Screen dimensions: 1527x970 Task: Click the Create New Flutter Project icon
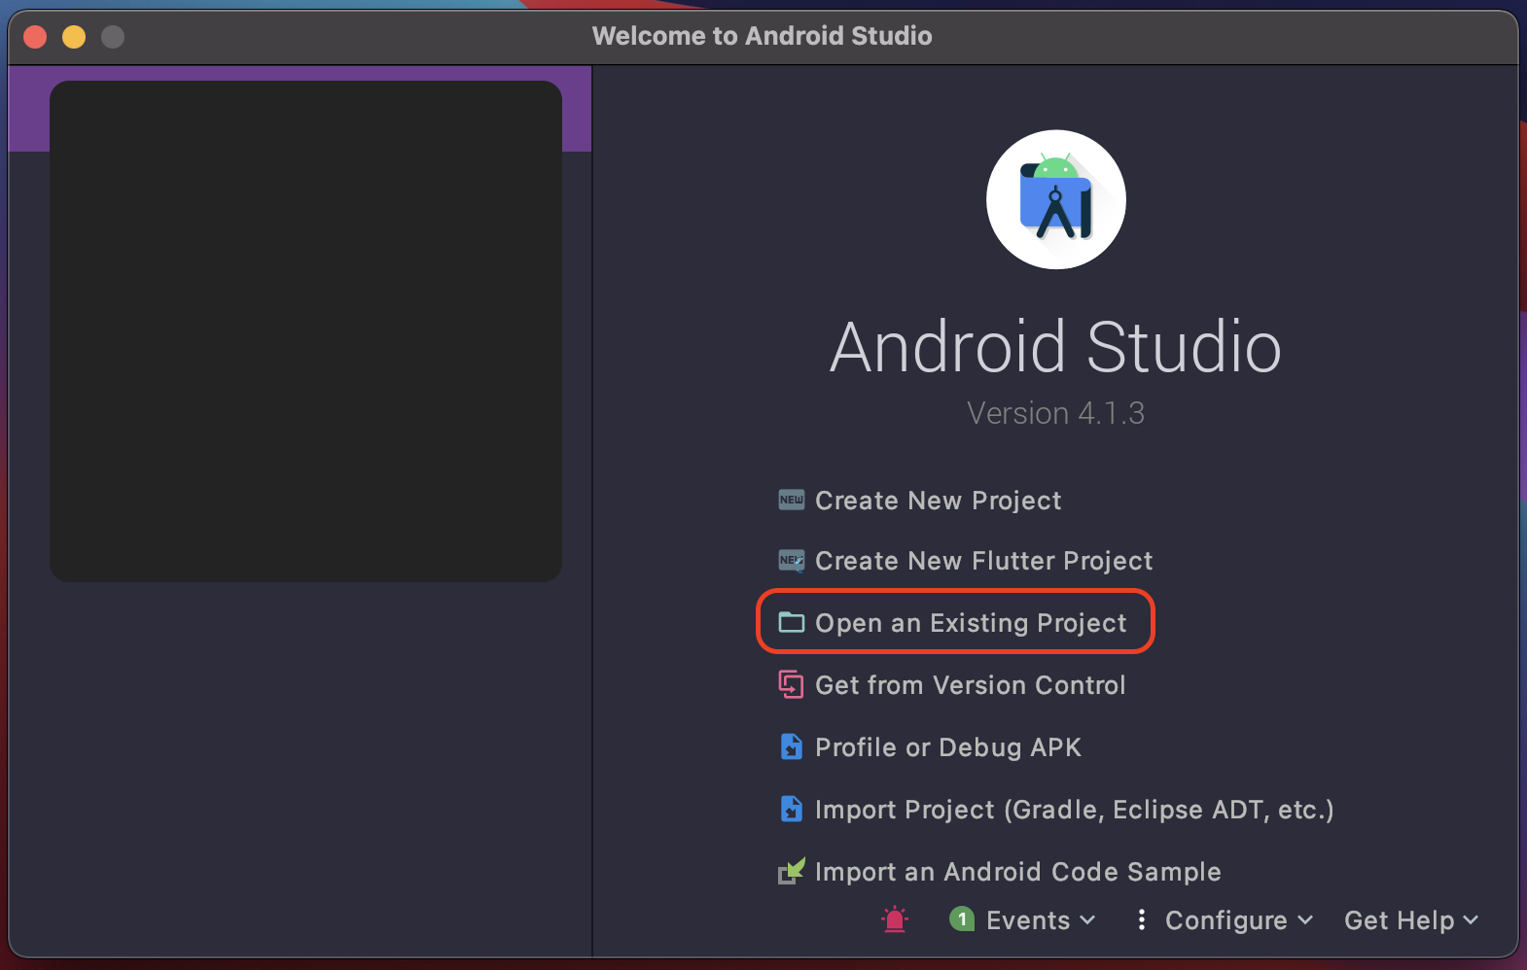pos(791,561)
